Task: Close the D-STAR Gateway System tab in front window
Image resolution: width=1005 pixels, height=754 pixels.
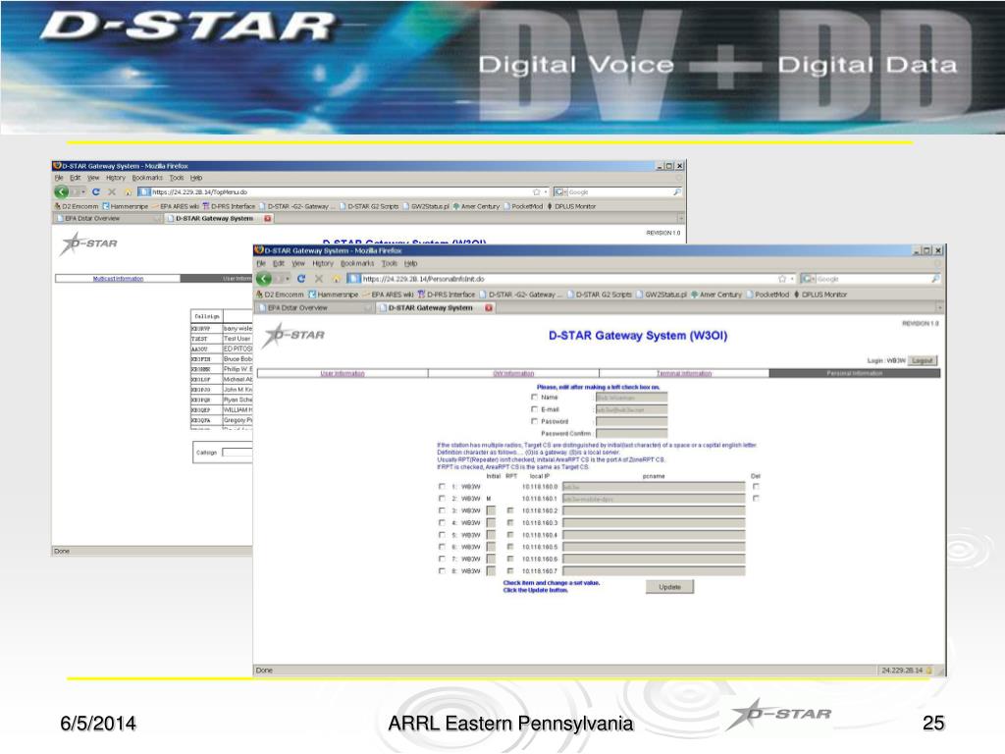Action: [x=489, y=308]
